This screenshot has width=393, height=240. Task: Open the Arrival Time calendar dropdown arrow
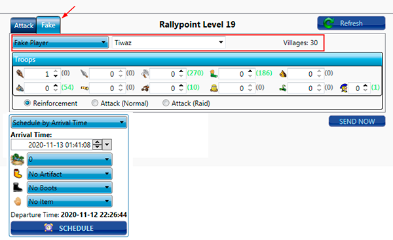pos(107,145)
